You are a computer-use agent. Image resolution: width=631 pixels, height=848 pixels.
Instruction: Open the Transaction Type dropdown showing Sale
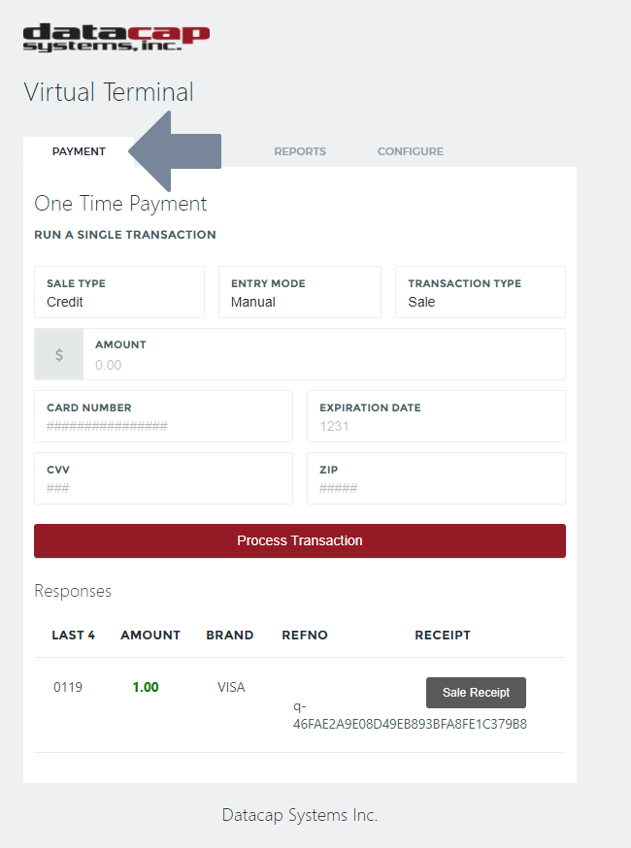point(480,292)
